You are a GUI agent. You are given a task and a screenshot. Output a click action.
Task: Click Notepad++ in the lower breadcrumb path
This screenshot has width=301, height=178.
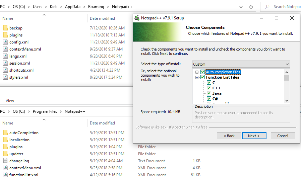tap(75, 111)
